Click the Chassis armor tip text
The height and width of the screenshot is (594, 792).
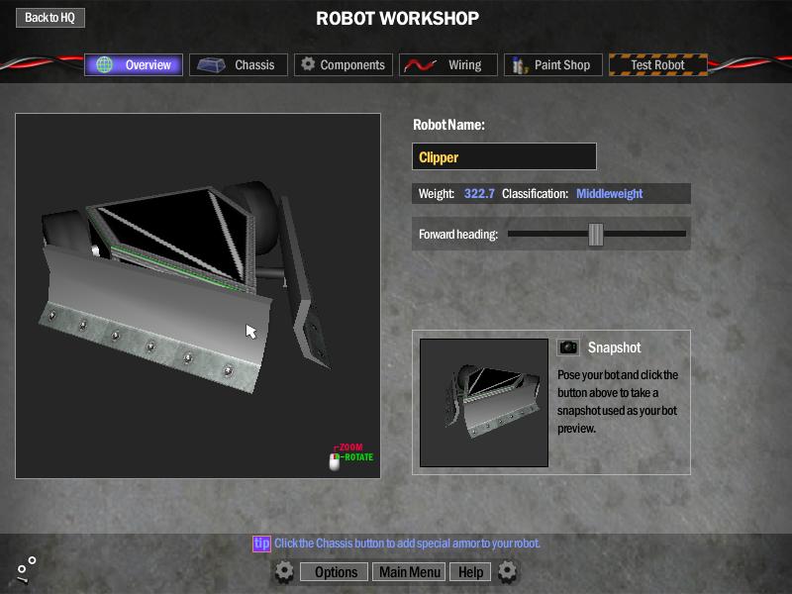tap(407, 544)
